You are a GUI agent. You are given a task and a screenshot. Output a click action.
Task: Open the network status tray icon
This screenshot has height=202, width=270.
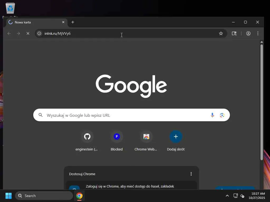click(235, 196)
